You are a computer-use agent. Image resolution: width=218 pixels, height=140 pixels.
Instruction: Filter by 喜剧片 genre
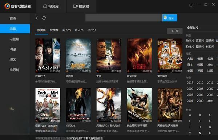click(x=200, y=41)
